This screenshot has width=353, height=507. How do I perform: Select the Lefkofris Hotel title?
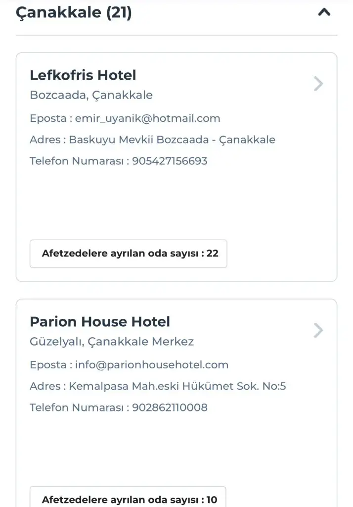click(83, 75)
